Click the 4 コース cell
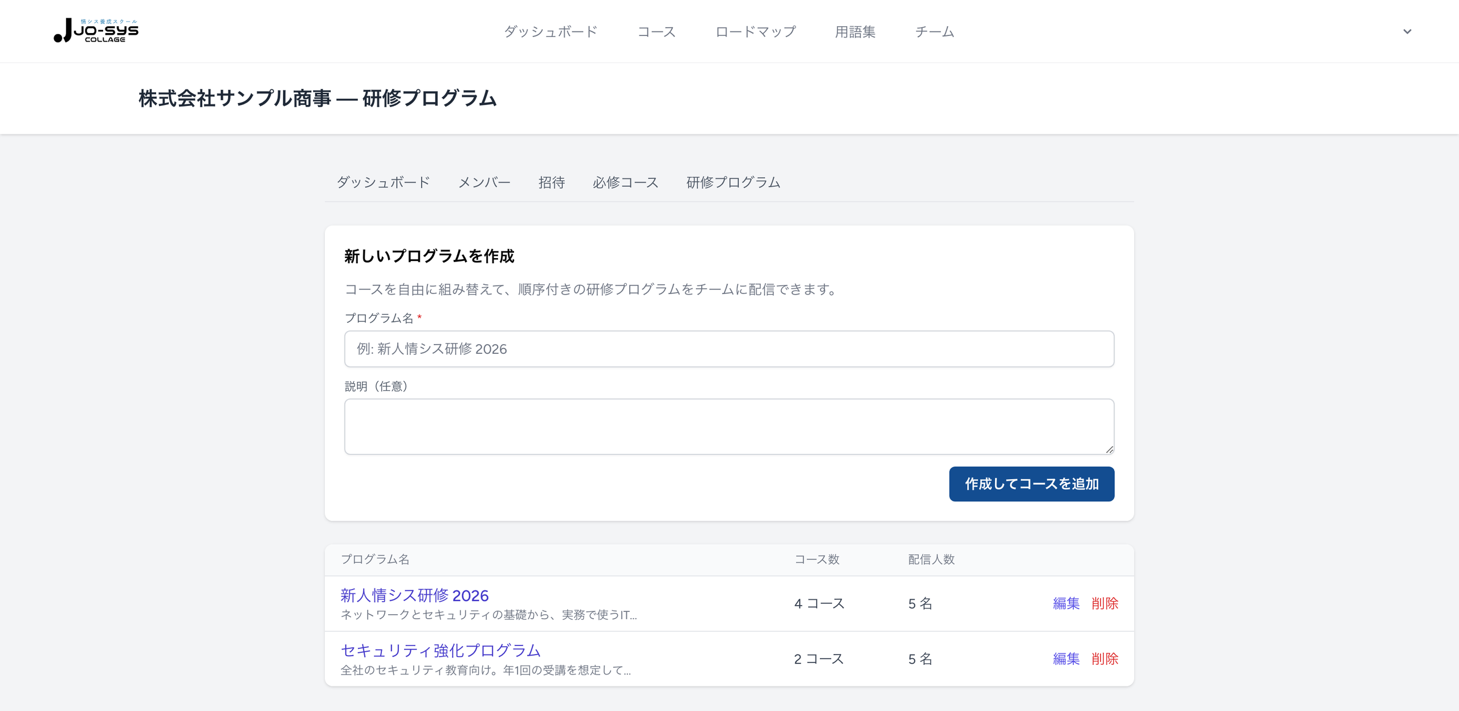 pyautogui.click(x=819, y=603)
